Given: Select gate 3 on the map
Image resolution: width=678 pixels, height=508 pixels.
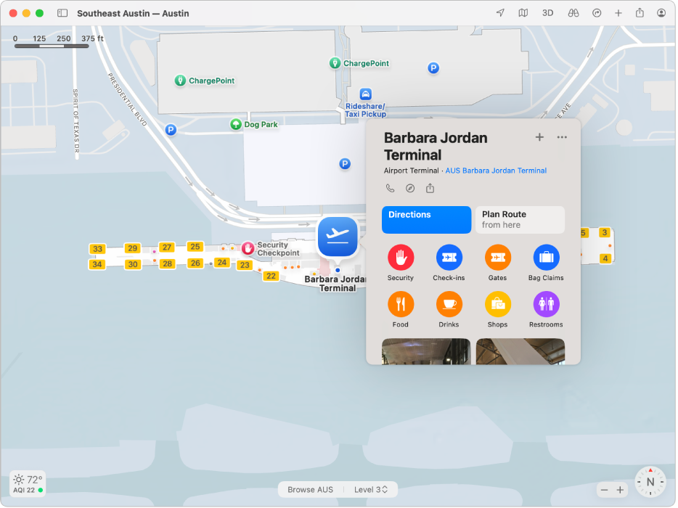Looking at the screenshot, I should [x=605, y=232].
